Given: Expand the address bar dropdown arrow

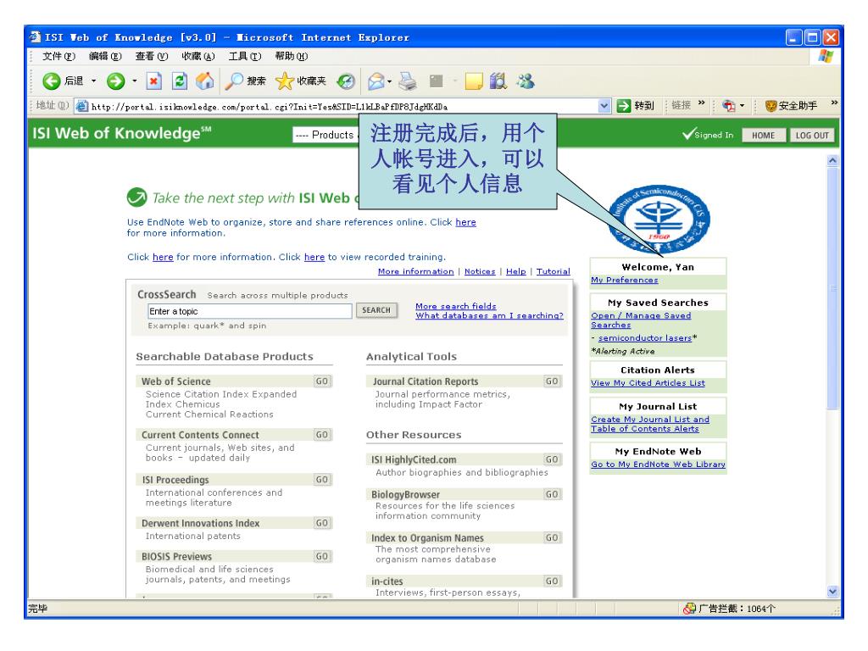Looking at the screenshot, I should tap(626, 108).
